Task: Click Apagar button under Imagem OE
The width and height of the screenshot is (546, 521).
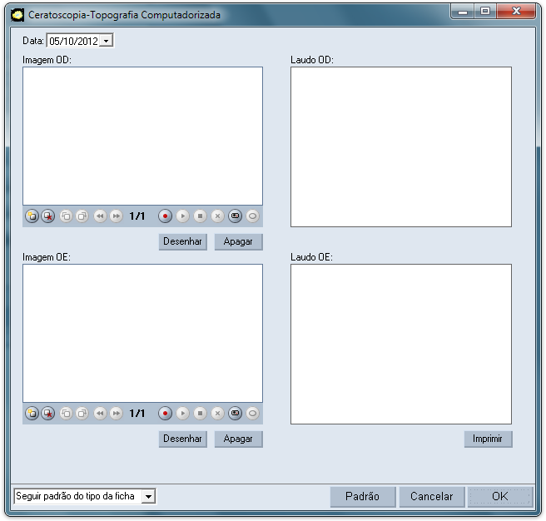Action: (239, 439)
